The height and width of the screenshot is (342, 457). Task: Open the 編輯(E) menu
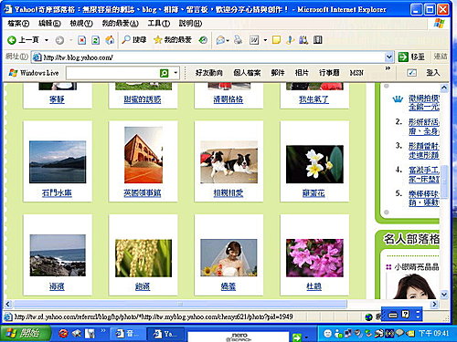point(49,24)
